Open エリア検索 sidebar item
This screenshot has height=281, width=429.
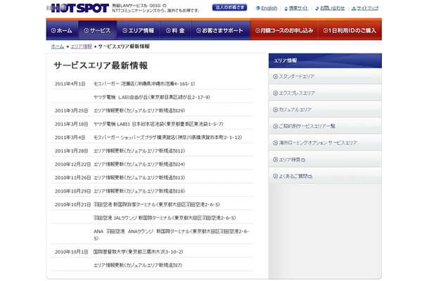(x=325, y=159)
